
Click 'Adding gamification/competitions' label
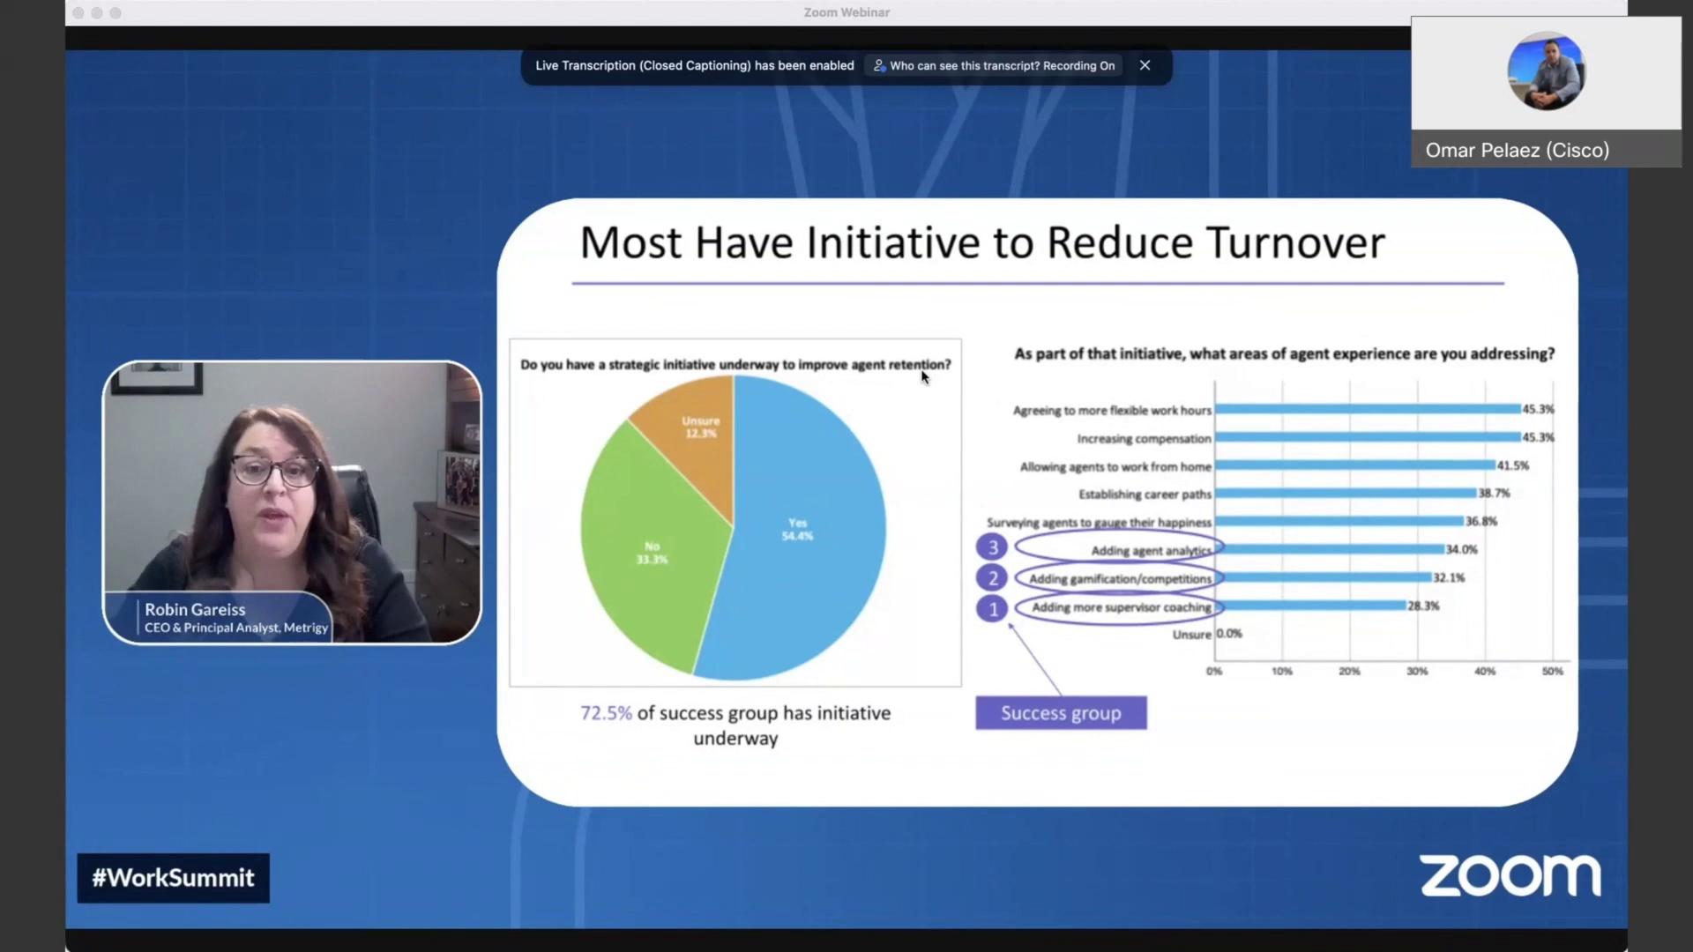(x=1120, y=579)
